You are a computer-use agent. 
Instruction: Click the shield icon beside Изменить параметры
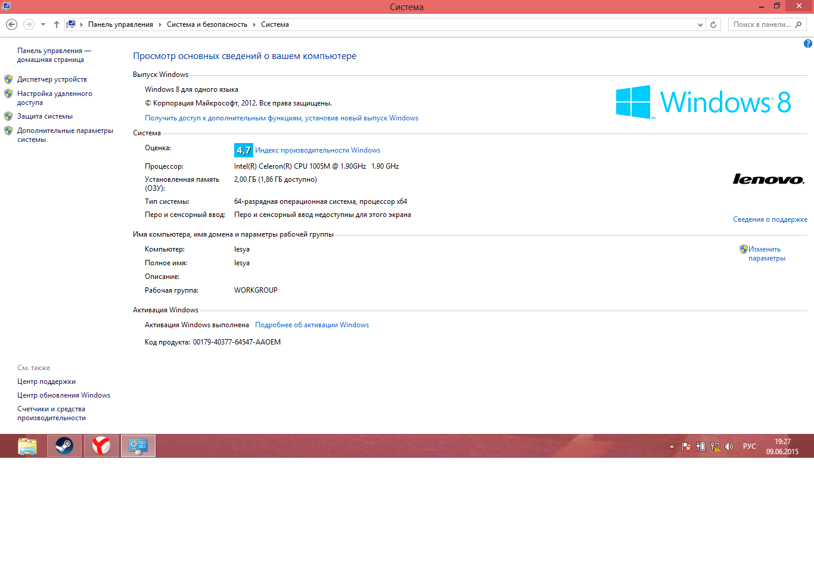coord(743,249)
